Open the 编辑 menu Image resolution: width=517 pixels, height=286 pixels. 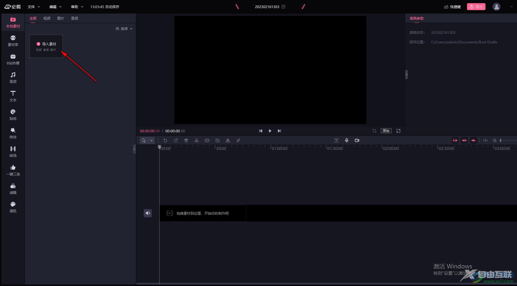pyautogui.click(x=56, y=7)
